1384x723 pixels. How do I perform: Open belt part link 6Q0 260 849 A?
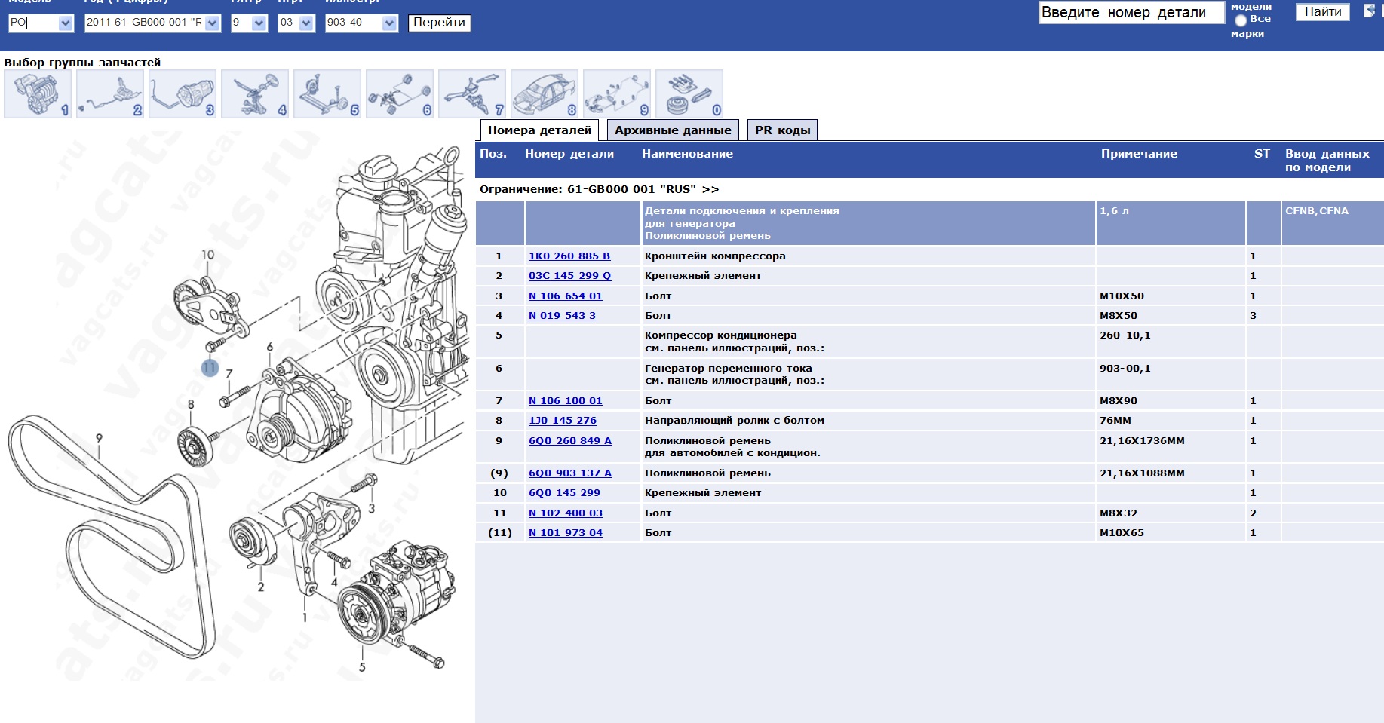click(570, 441)
